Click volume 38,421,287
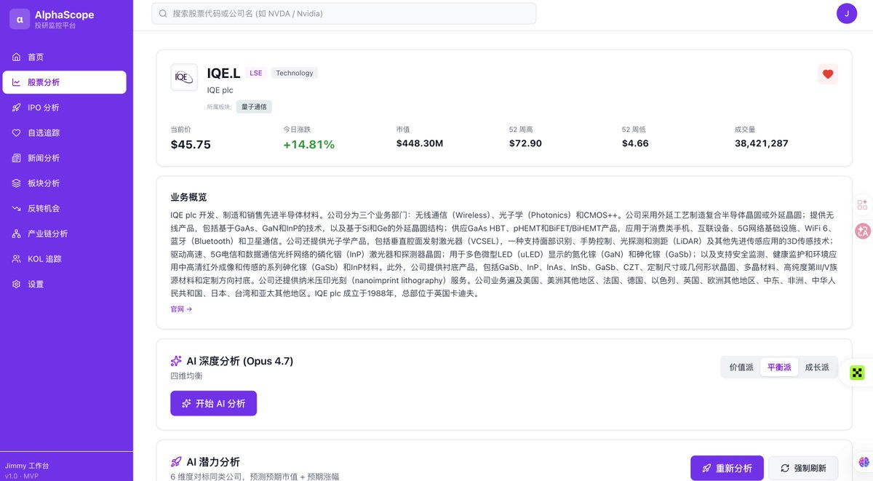873x481 pixels. 762,143
